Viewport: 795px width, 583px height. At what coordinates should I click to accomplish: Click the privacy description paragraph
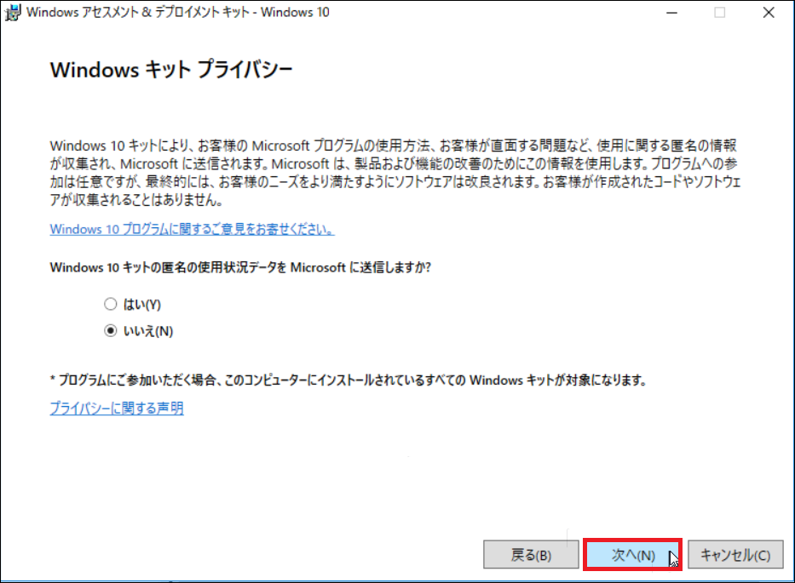(x=395, y=173)
